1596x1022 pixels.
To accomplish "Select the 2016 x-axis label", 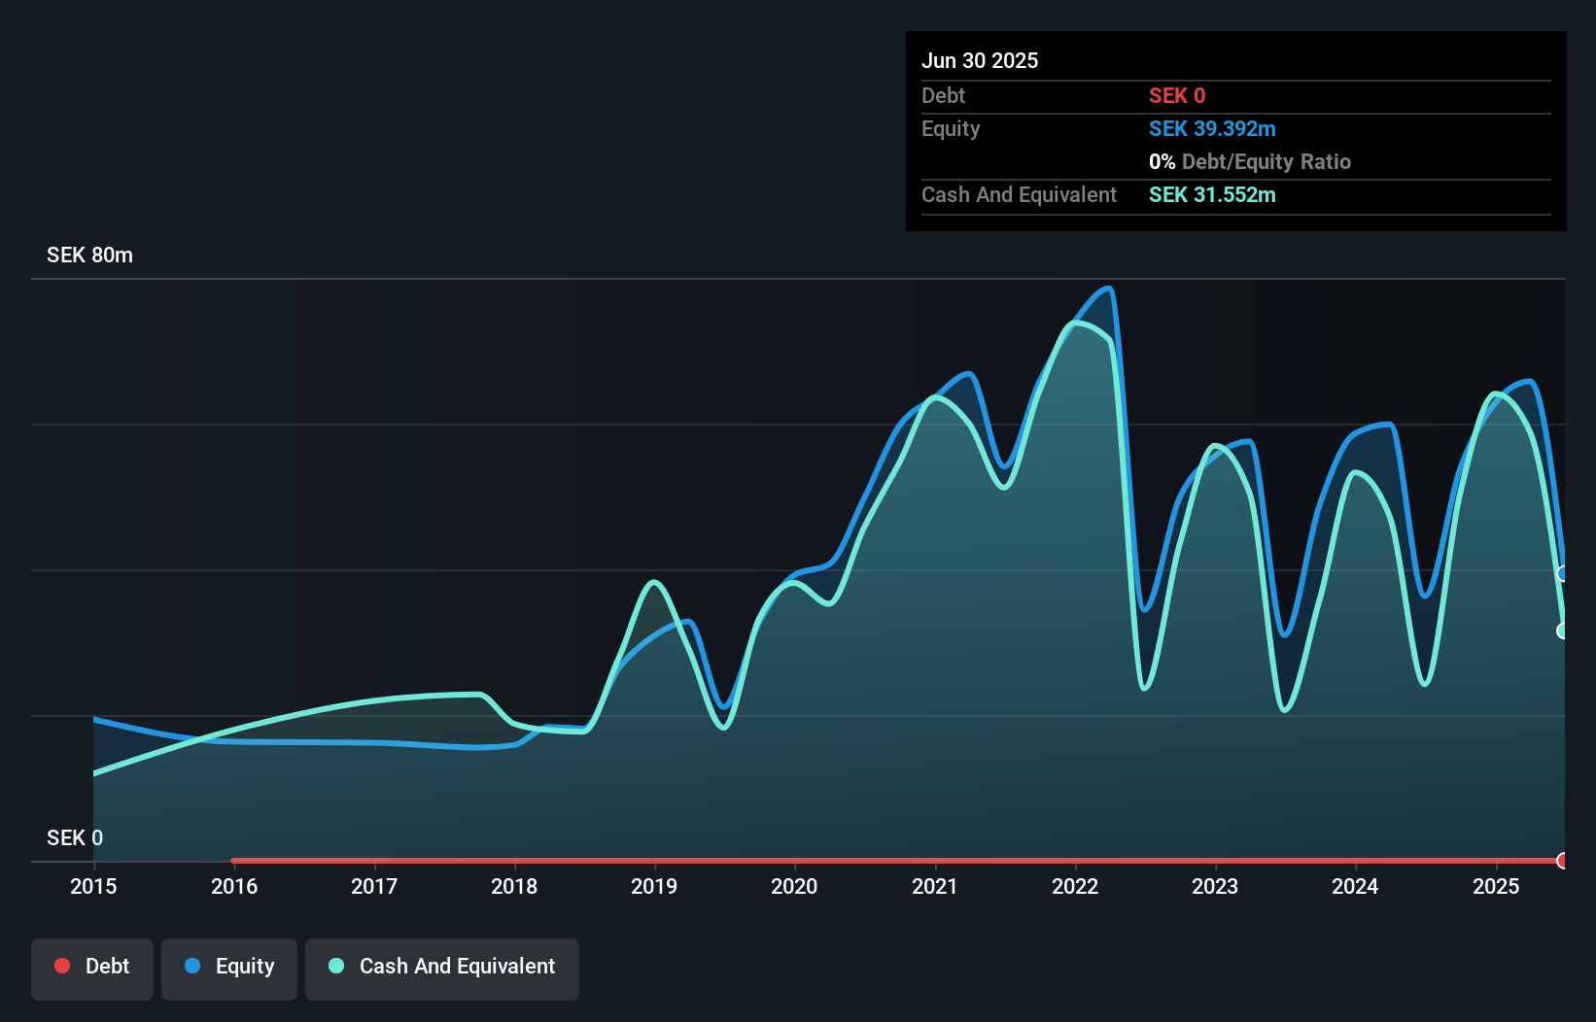I will click(234, 886).
